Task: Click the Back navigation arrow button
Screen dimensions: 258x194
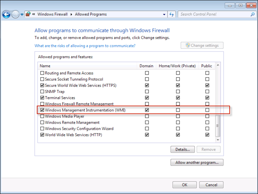Action: coord(6,14)
